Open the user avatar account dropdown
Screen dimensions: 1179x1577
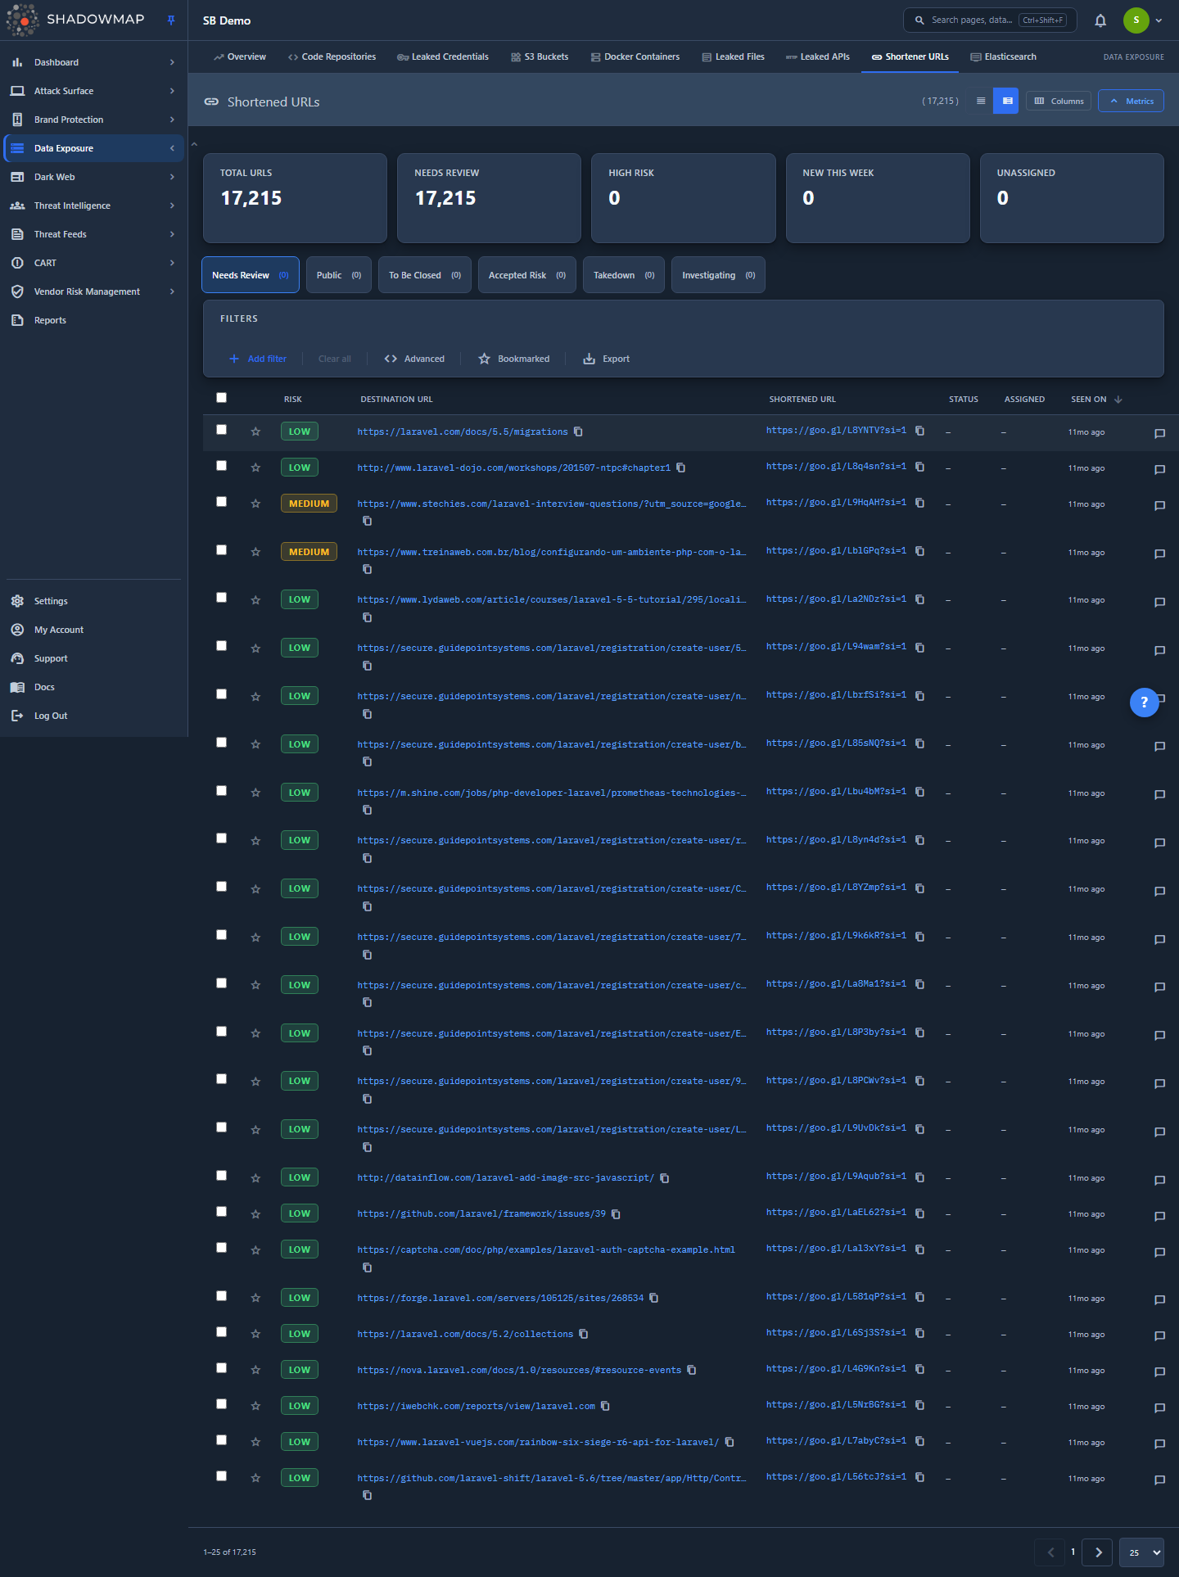[x=1143, y=20]
